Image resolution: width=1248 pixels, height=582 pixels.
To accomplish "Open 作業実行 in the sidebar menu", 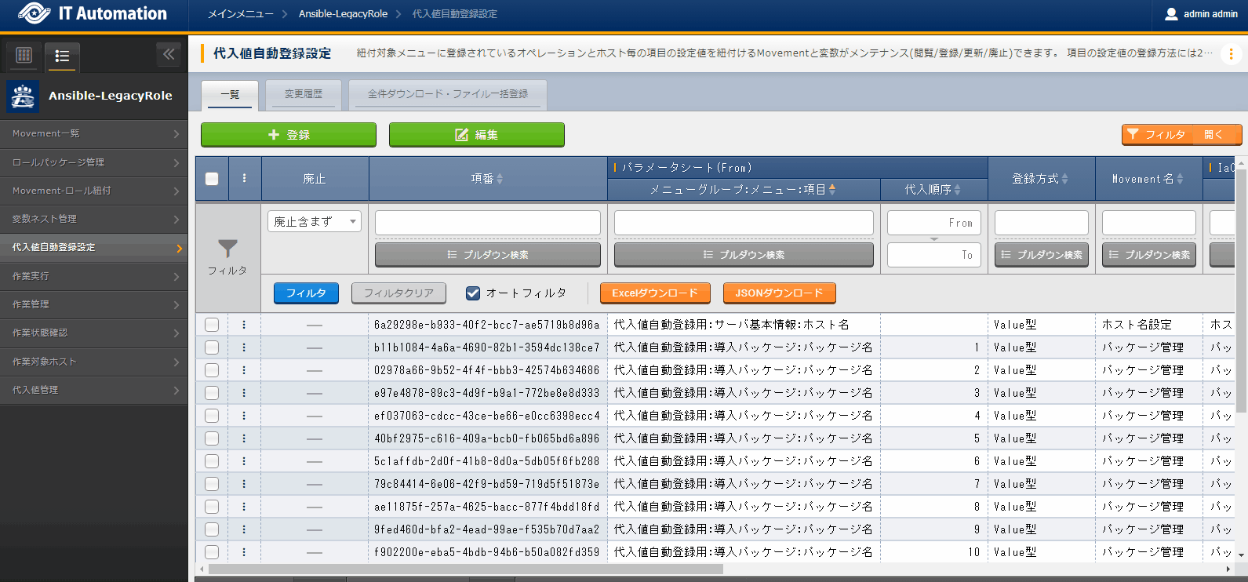I will click(94, 276).
